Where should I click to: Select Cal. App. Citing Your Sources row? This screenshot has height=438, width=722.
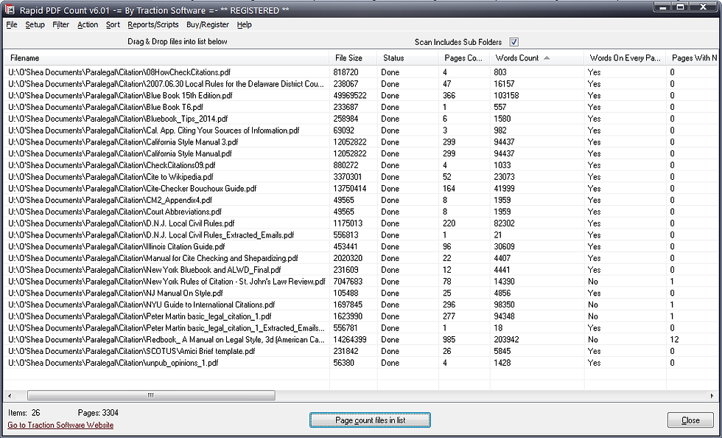pyautogui.click(x=360, y=131)
